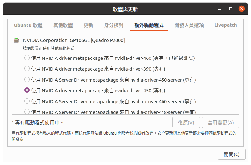The image size is (251, 165).
Task: Click the 套用變更(A) apply changes button
Action: [221, 123]
